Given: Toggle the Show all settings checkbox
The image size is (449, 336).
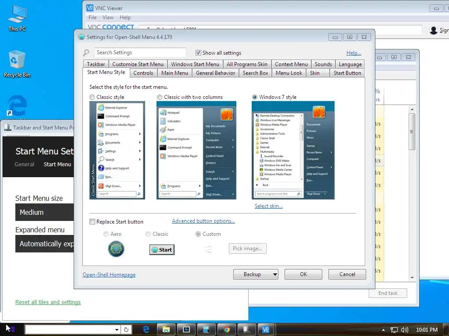Looking at the screenshot, I should click(x=198, y=53).
